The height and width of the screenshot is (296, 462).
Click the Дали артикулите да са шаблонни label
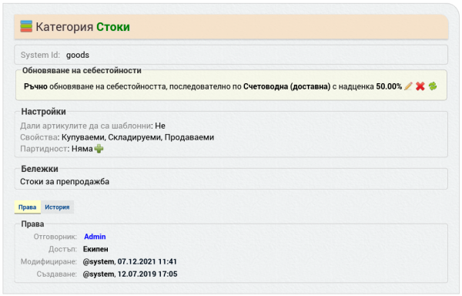(85, 126)
